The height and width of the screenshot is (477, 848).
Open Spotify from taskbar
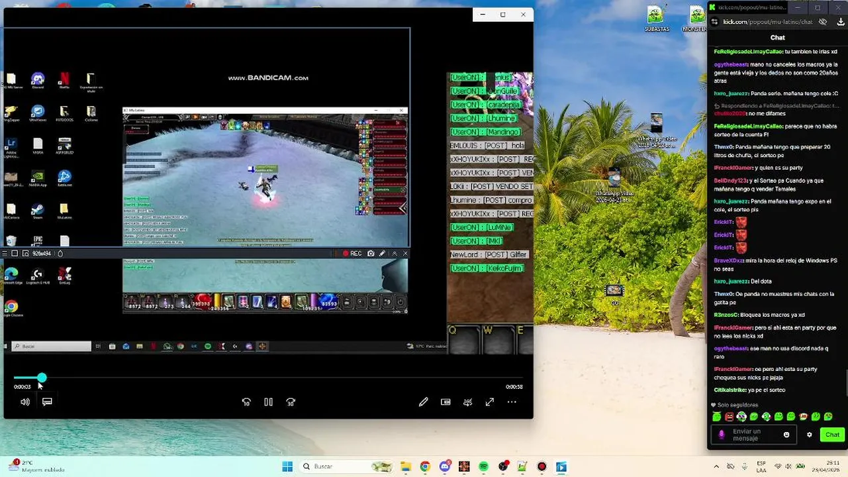pyautogui.click(x=483, y=466)
